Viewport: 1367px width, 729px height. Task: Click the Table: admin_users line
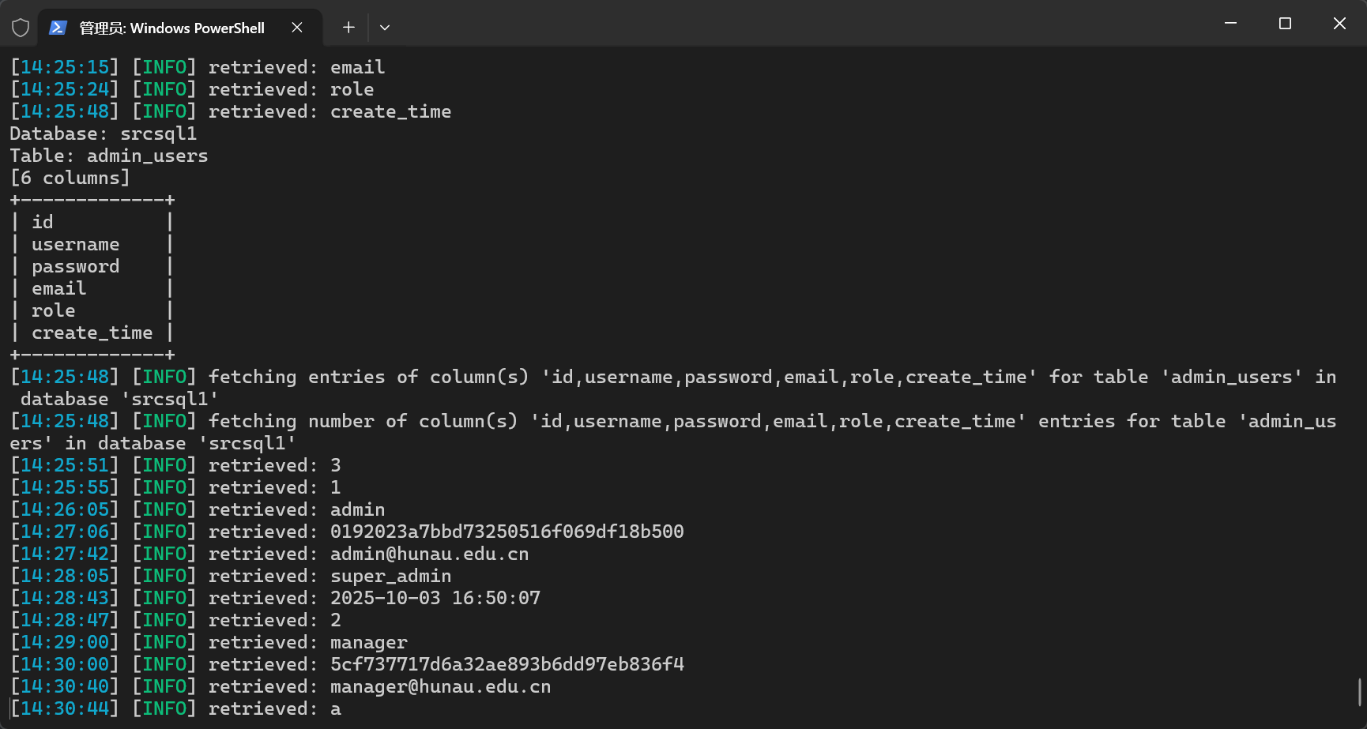[x=108, y=156]
